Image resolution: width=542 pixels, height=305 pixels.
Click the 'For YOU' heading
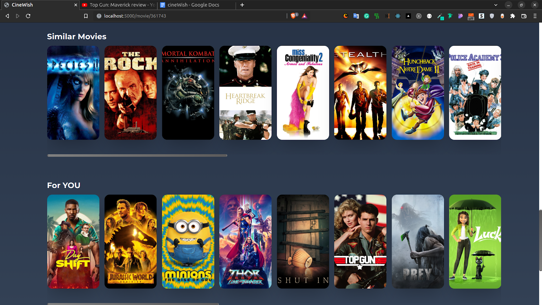64,185
